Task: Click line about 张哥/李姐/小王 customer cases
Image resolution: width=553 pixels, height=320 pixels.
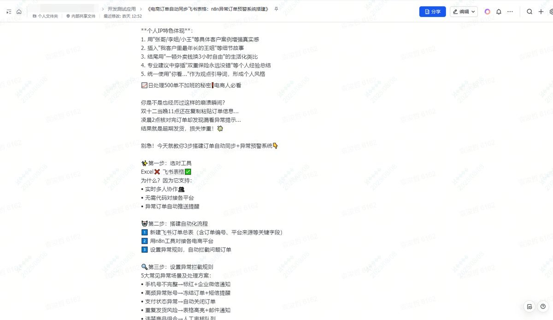Action: click(200, 40)
